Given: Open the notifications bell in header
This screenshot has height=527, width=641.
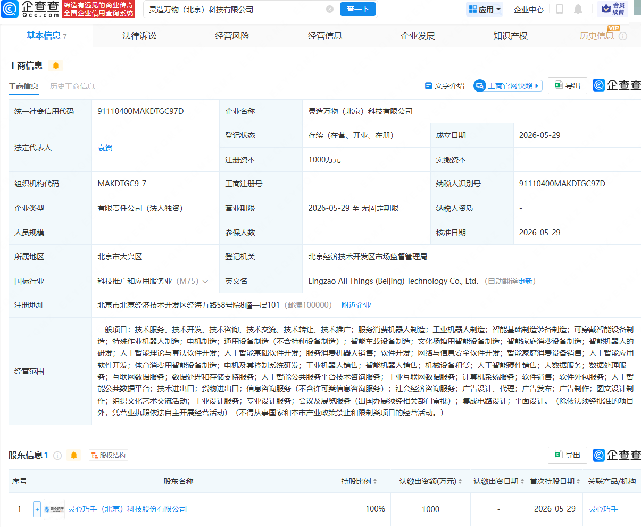Looking at the screenshot, I should 578,9.
